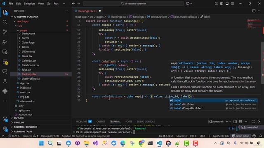Screen dimensions: 264x148
Task: Open the Accounts icon in activity bar
Action: pyautogui.click(x=5, y=119)
